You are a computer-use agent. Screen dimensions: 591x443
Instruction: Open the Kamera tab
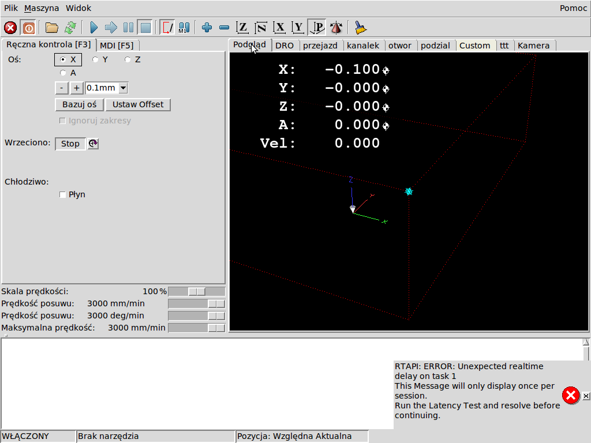(x=534, y=46)
